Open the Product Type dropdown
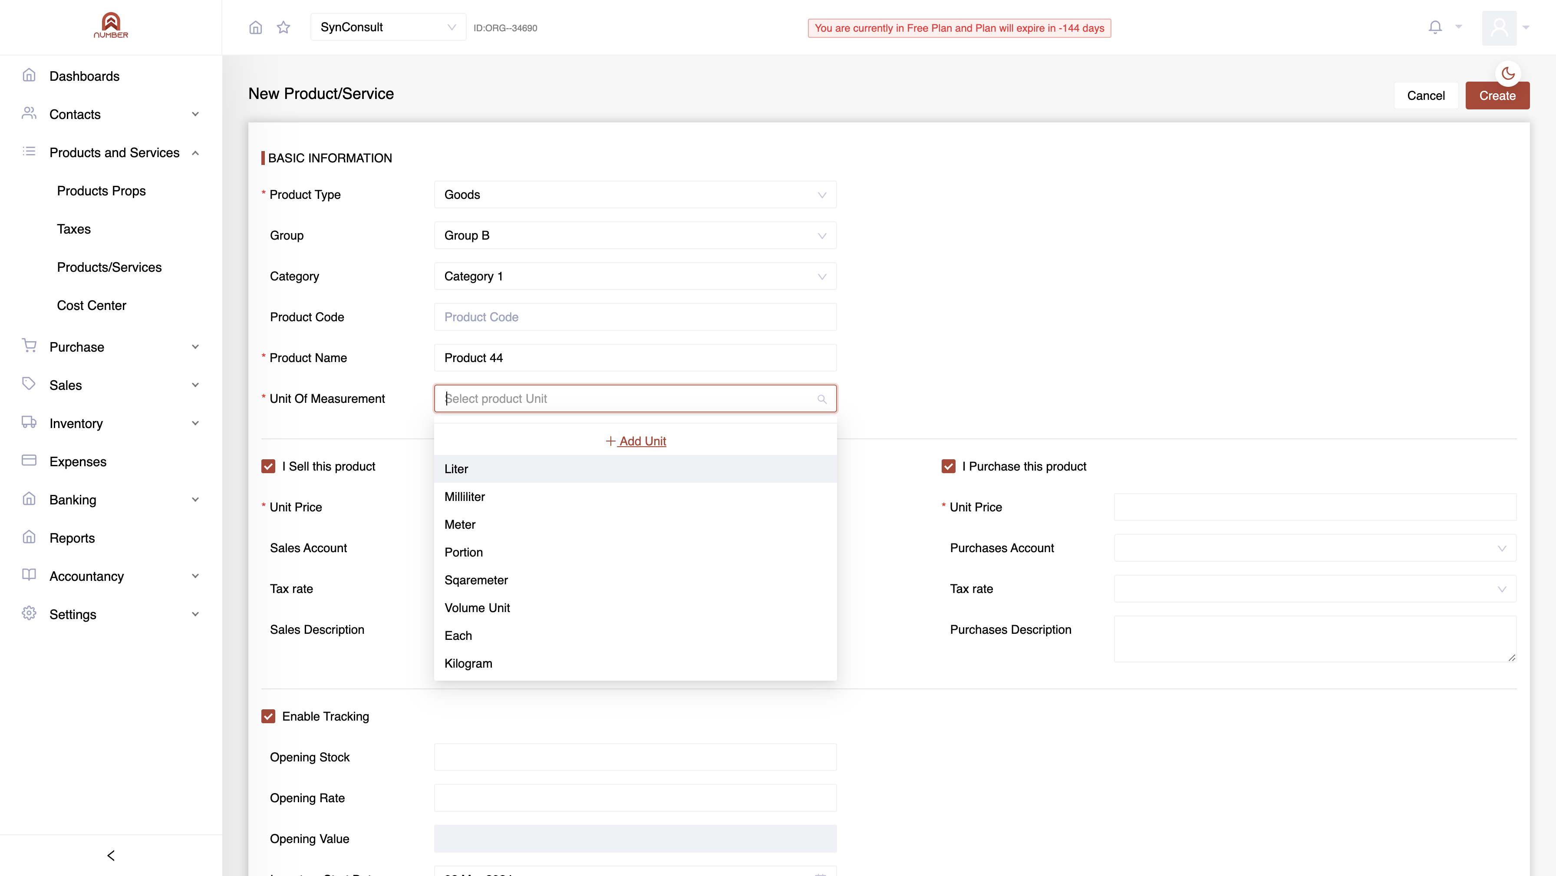This screenshot has height=876, width=1556. pos(636,194)
